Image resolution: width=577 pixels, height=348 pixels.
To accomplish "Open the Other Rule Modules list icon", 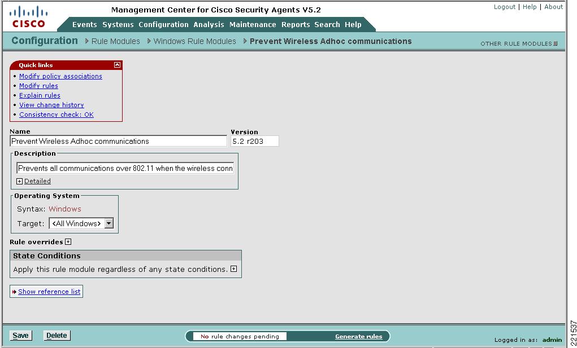I will (556, 43).
